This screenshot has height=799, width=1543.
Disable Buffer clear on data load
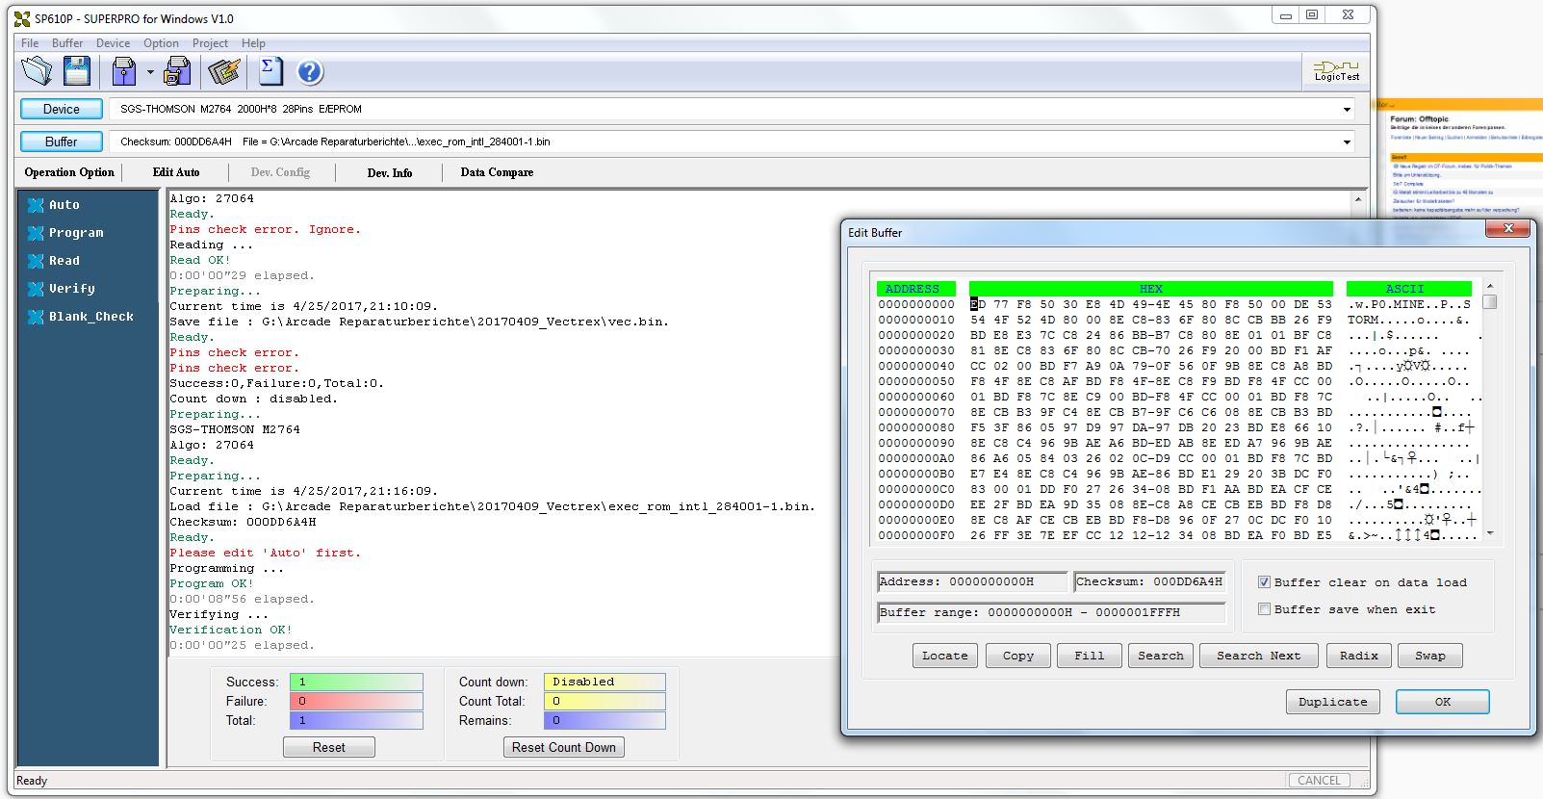coord(1264,582)
